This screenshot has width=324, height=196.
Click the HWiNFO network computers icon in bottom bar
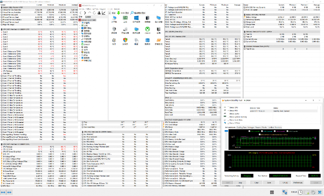[285, 192]
